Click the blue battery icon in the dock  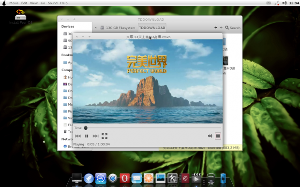pos(223,178)
